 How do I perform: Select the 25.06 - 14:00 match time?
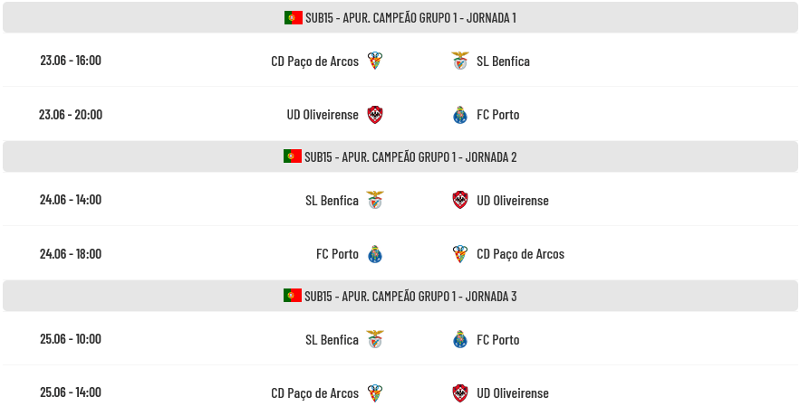(x=71, y=392)
